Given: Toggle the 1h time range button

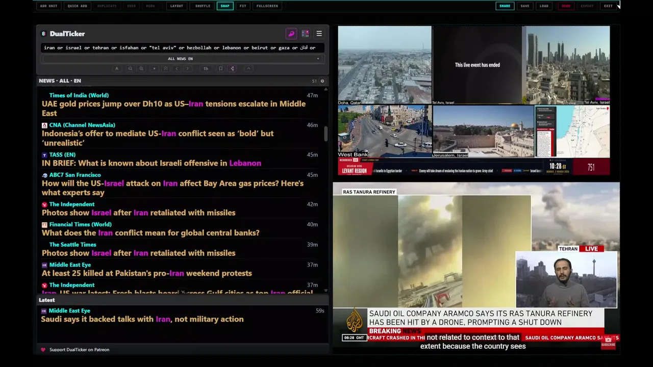Looking at the screenshot, I should point(206,69).
